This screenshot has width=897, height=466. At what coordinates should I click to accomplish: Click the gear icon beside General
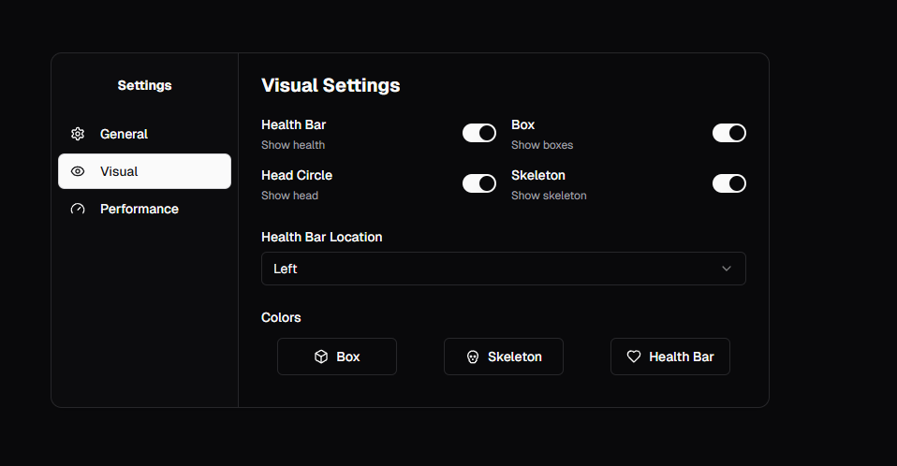78,134
